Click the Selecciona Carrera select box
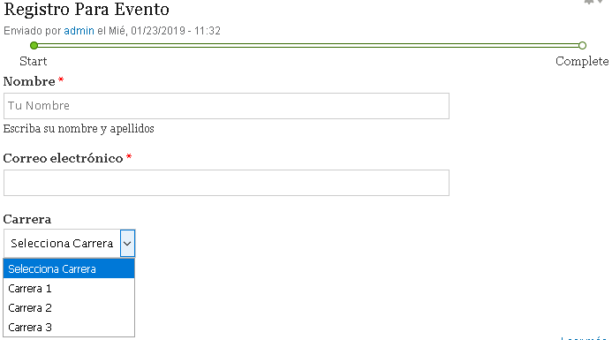The image size is (612, 340). tap(69, 243)
